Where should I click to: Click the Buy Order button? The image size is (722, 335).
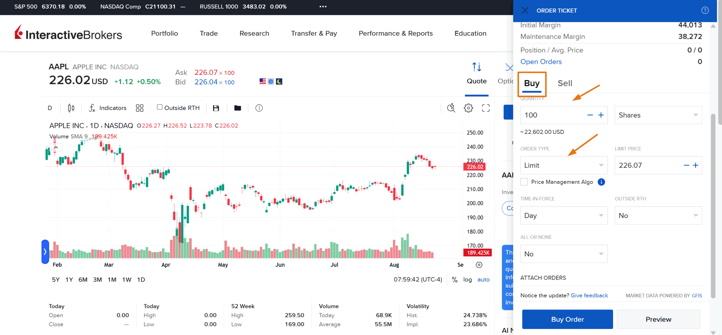tap(567, 319)
